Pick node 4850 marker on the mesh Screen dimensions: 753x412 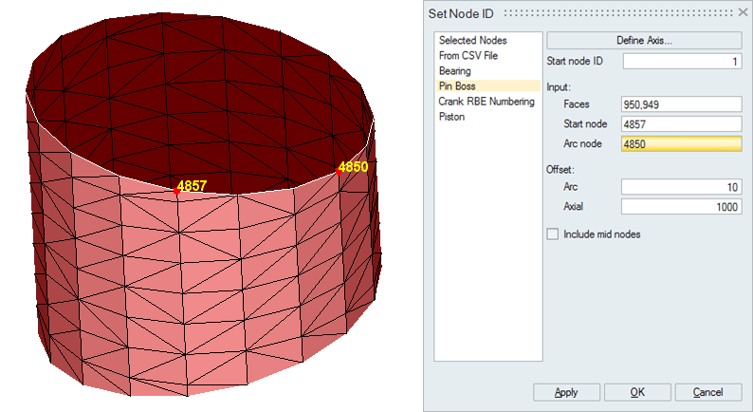(x=339, y=173)
